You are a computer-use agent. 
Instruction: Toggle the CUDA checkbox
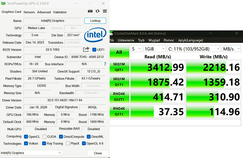pyautogui.click(x=45, y=137)
